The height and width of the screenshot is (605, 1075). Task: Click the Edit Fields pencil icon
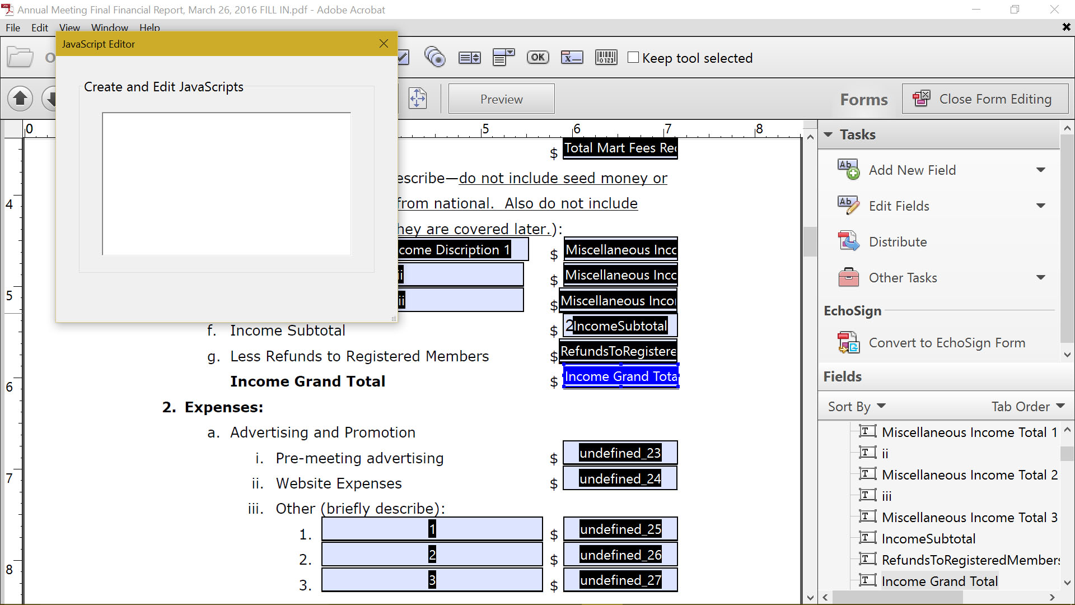[848, 205]
